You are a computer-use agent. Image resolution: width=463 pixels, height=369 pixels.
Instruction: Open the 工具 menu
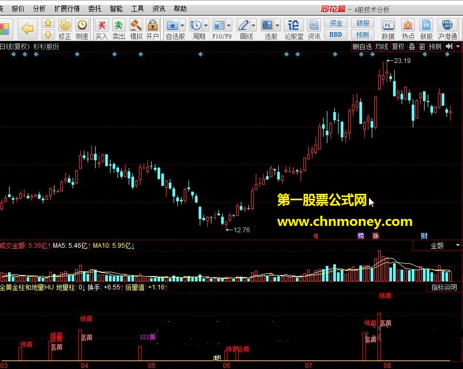pyautogui.click(x=137, y=9)
